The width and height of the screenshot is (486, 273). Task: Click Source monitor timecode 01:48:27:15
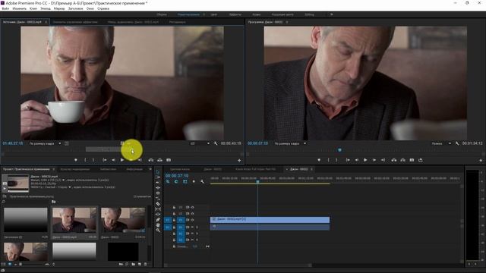click(13, 143)
